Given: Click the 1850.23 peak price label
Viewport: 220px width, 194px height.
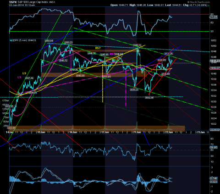Looking at the screenshot, I should pyautogui.click(x=68, y=43).
